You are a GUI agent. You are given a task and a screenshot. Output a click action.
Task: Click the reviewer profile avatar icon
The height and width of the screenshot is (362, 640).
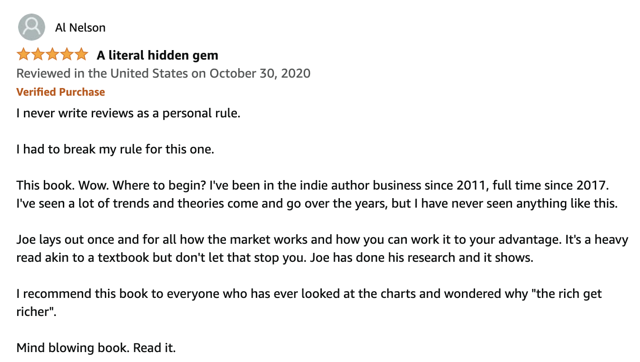(x=32, y=27)
